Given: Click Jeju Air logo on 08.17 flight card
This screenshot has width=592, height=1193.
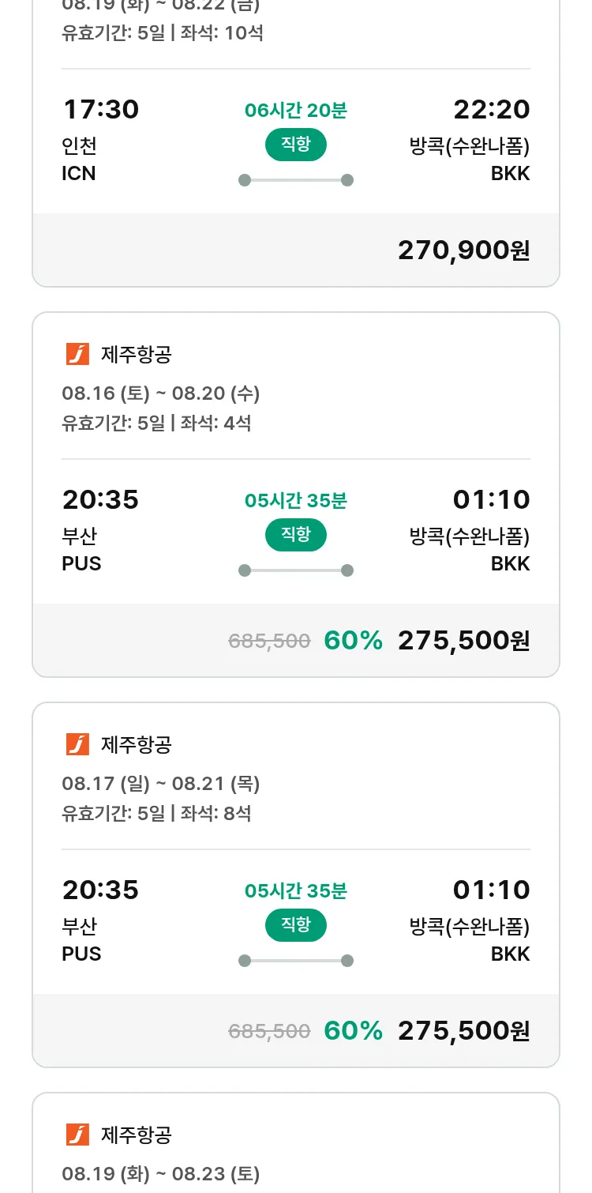Looking at the screenshot, I should click(77, 744).
